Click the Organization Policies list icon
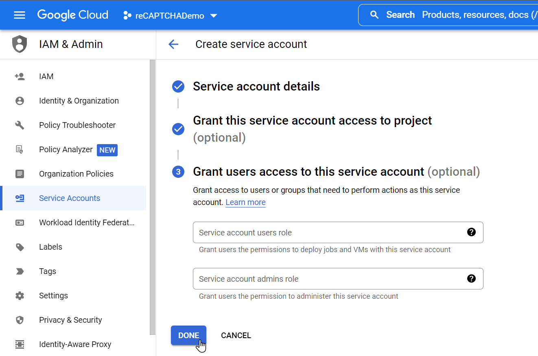The image size is (538, 356). point(20,174)
